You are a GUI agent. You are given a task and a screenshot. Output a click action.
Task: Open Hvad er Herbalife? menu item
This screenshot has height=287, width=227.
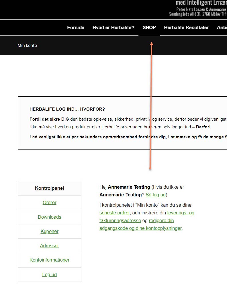(113, 27)
